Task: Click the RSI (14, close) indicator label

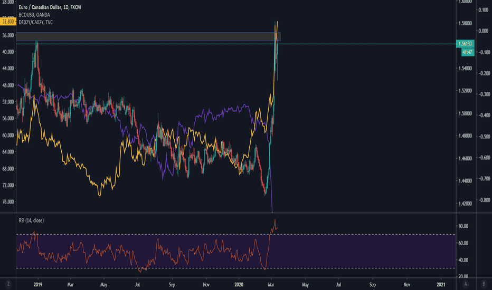Action: (31, 220)
